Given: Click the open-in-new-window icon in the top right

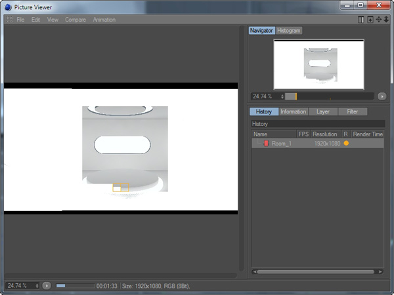Looking at the screenshot, I should click(370, 20).
